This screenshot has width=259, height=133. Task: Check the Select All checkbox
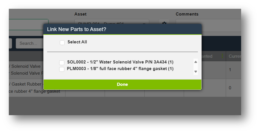(62, 43)
